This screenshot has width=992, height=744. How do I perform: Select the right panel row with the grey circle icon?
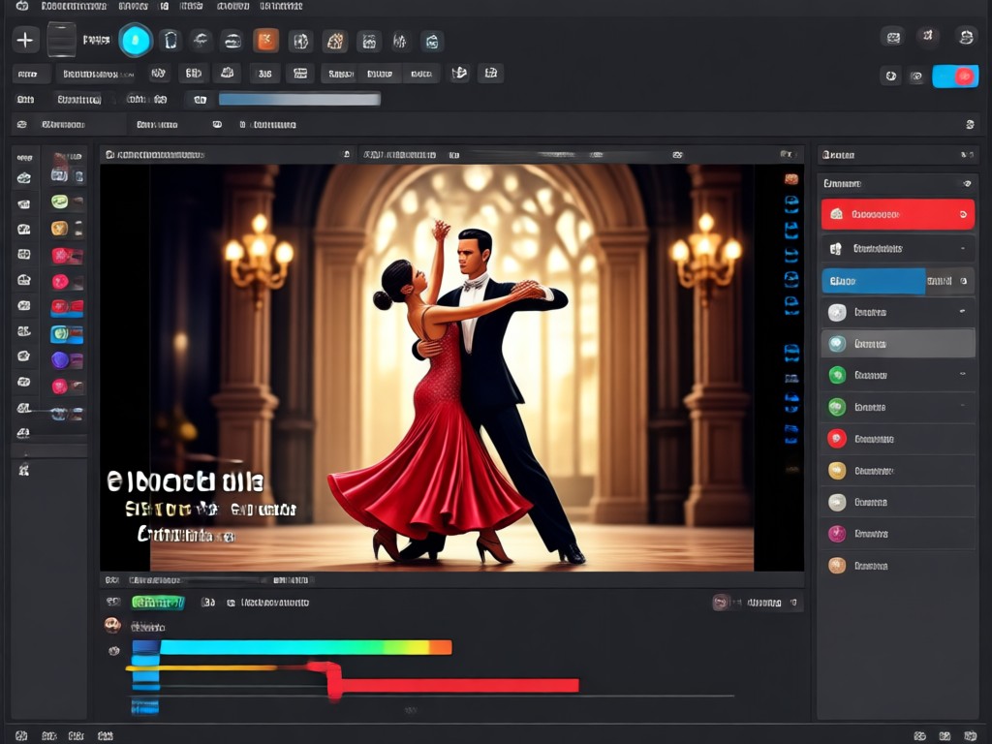(x=898, y=503)
